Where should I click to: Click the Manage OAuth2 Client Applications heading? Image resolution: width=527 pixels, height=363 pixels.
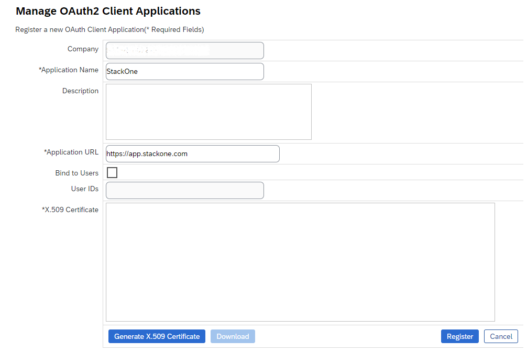[x=108, y=11]
